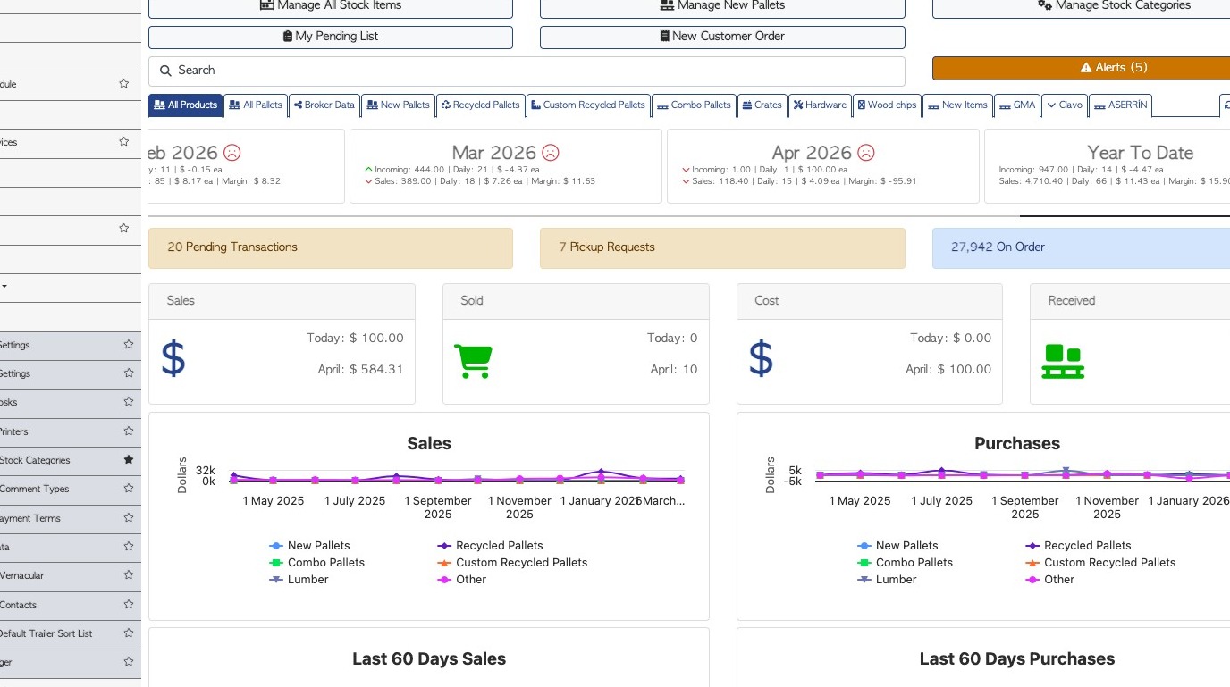This screenshot has width=1230, height=687.
Task: Open My Pending List
Action: pos(330,37)
